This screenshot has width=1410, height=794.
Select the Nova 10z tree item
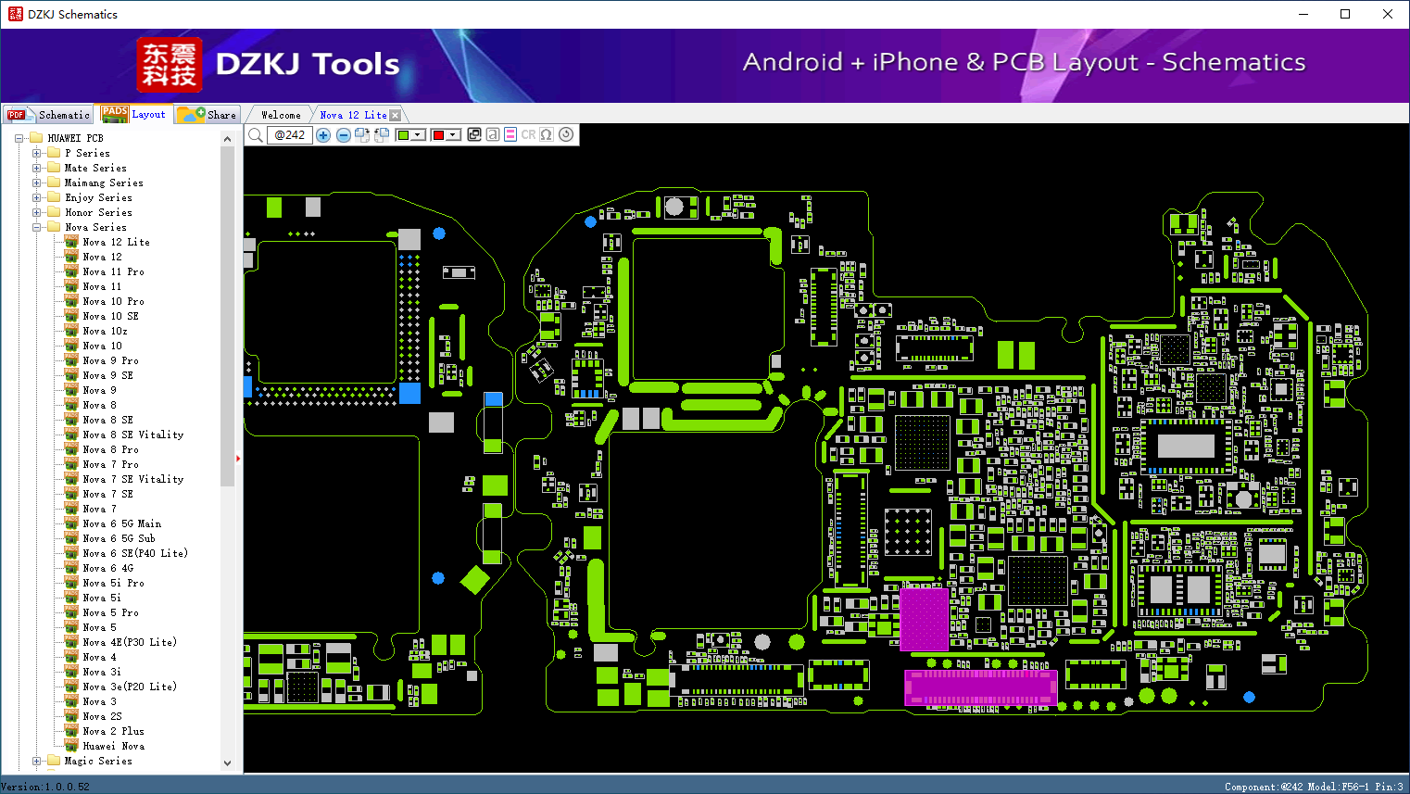click(x=105, y=331)
